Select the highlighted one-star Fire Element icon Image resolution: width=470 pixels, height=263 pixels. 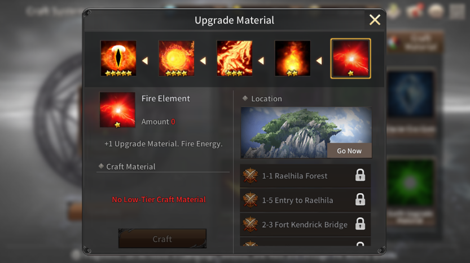click(x=351, y=59)
